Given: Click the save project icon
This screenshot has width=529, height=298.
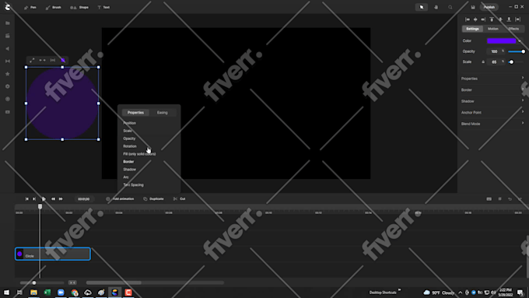Looking at the screenshot, I should pyautogui.click(x=473, y=7).
